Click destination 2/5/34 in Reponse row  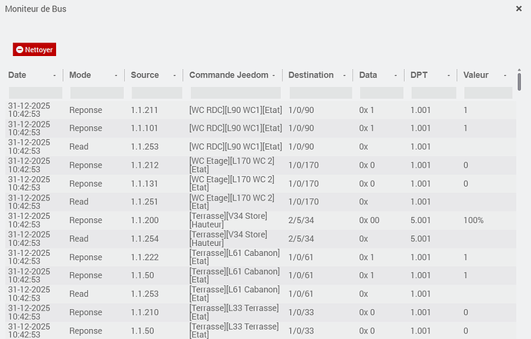click(x=301, y=221)
